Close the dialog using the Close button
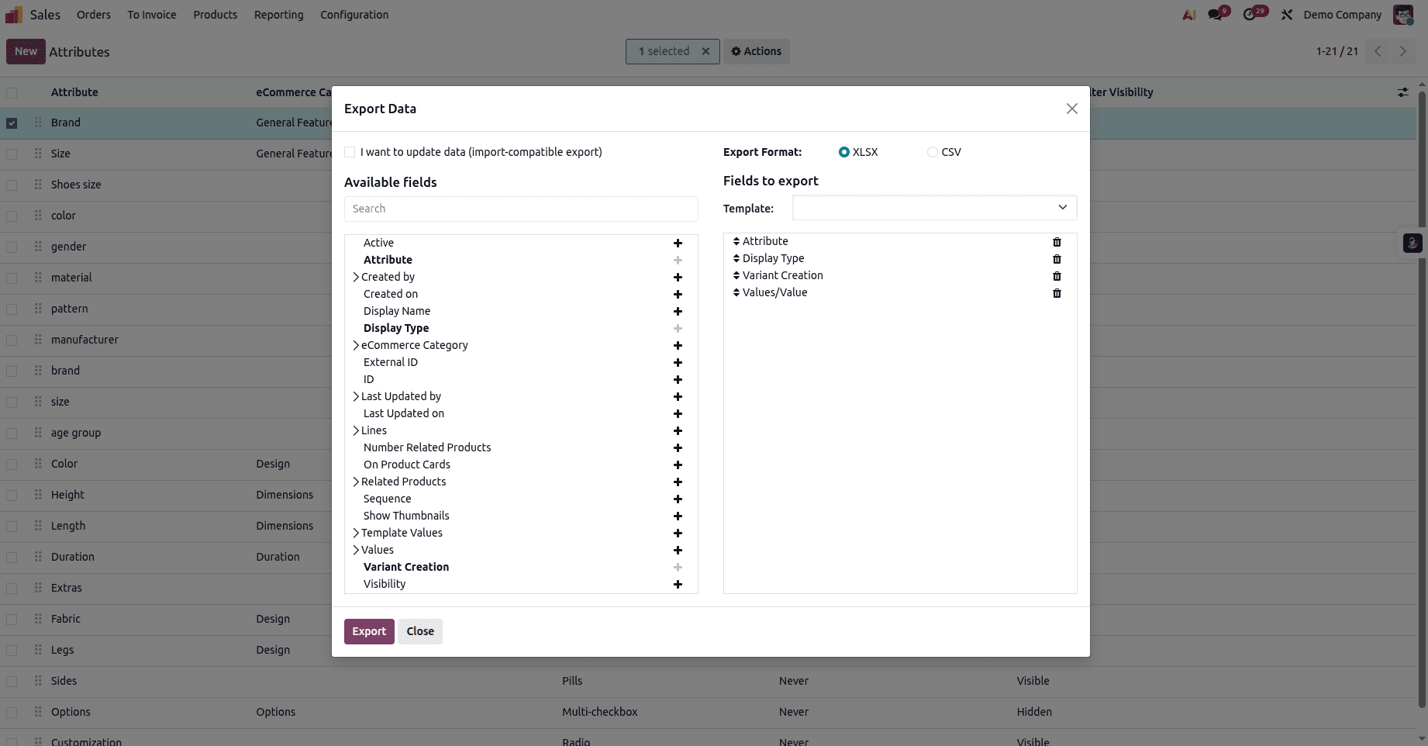This screenshot has height=746, width=1428. (419, 631)
